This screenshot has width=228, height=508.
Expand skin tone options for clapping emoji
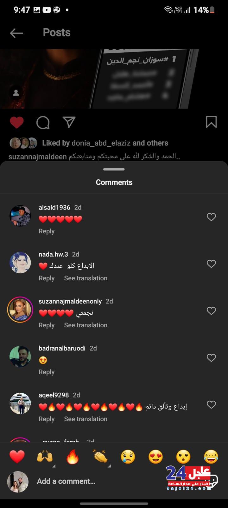point(109,466)
